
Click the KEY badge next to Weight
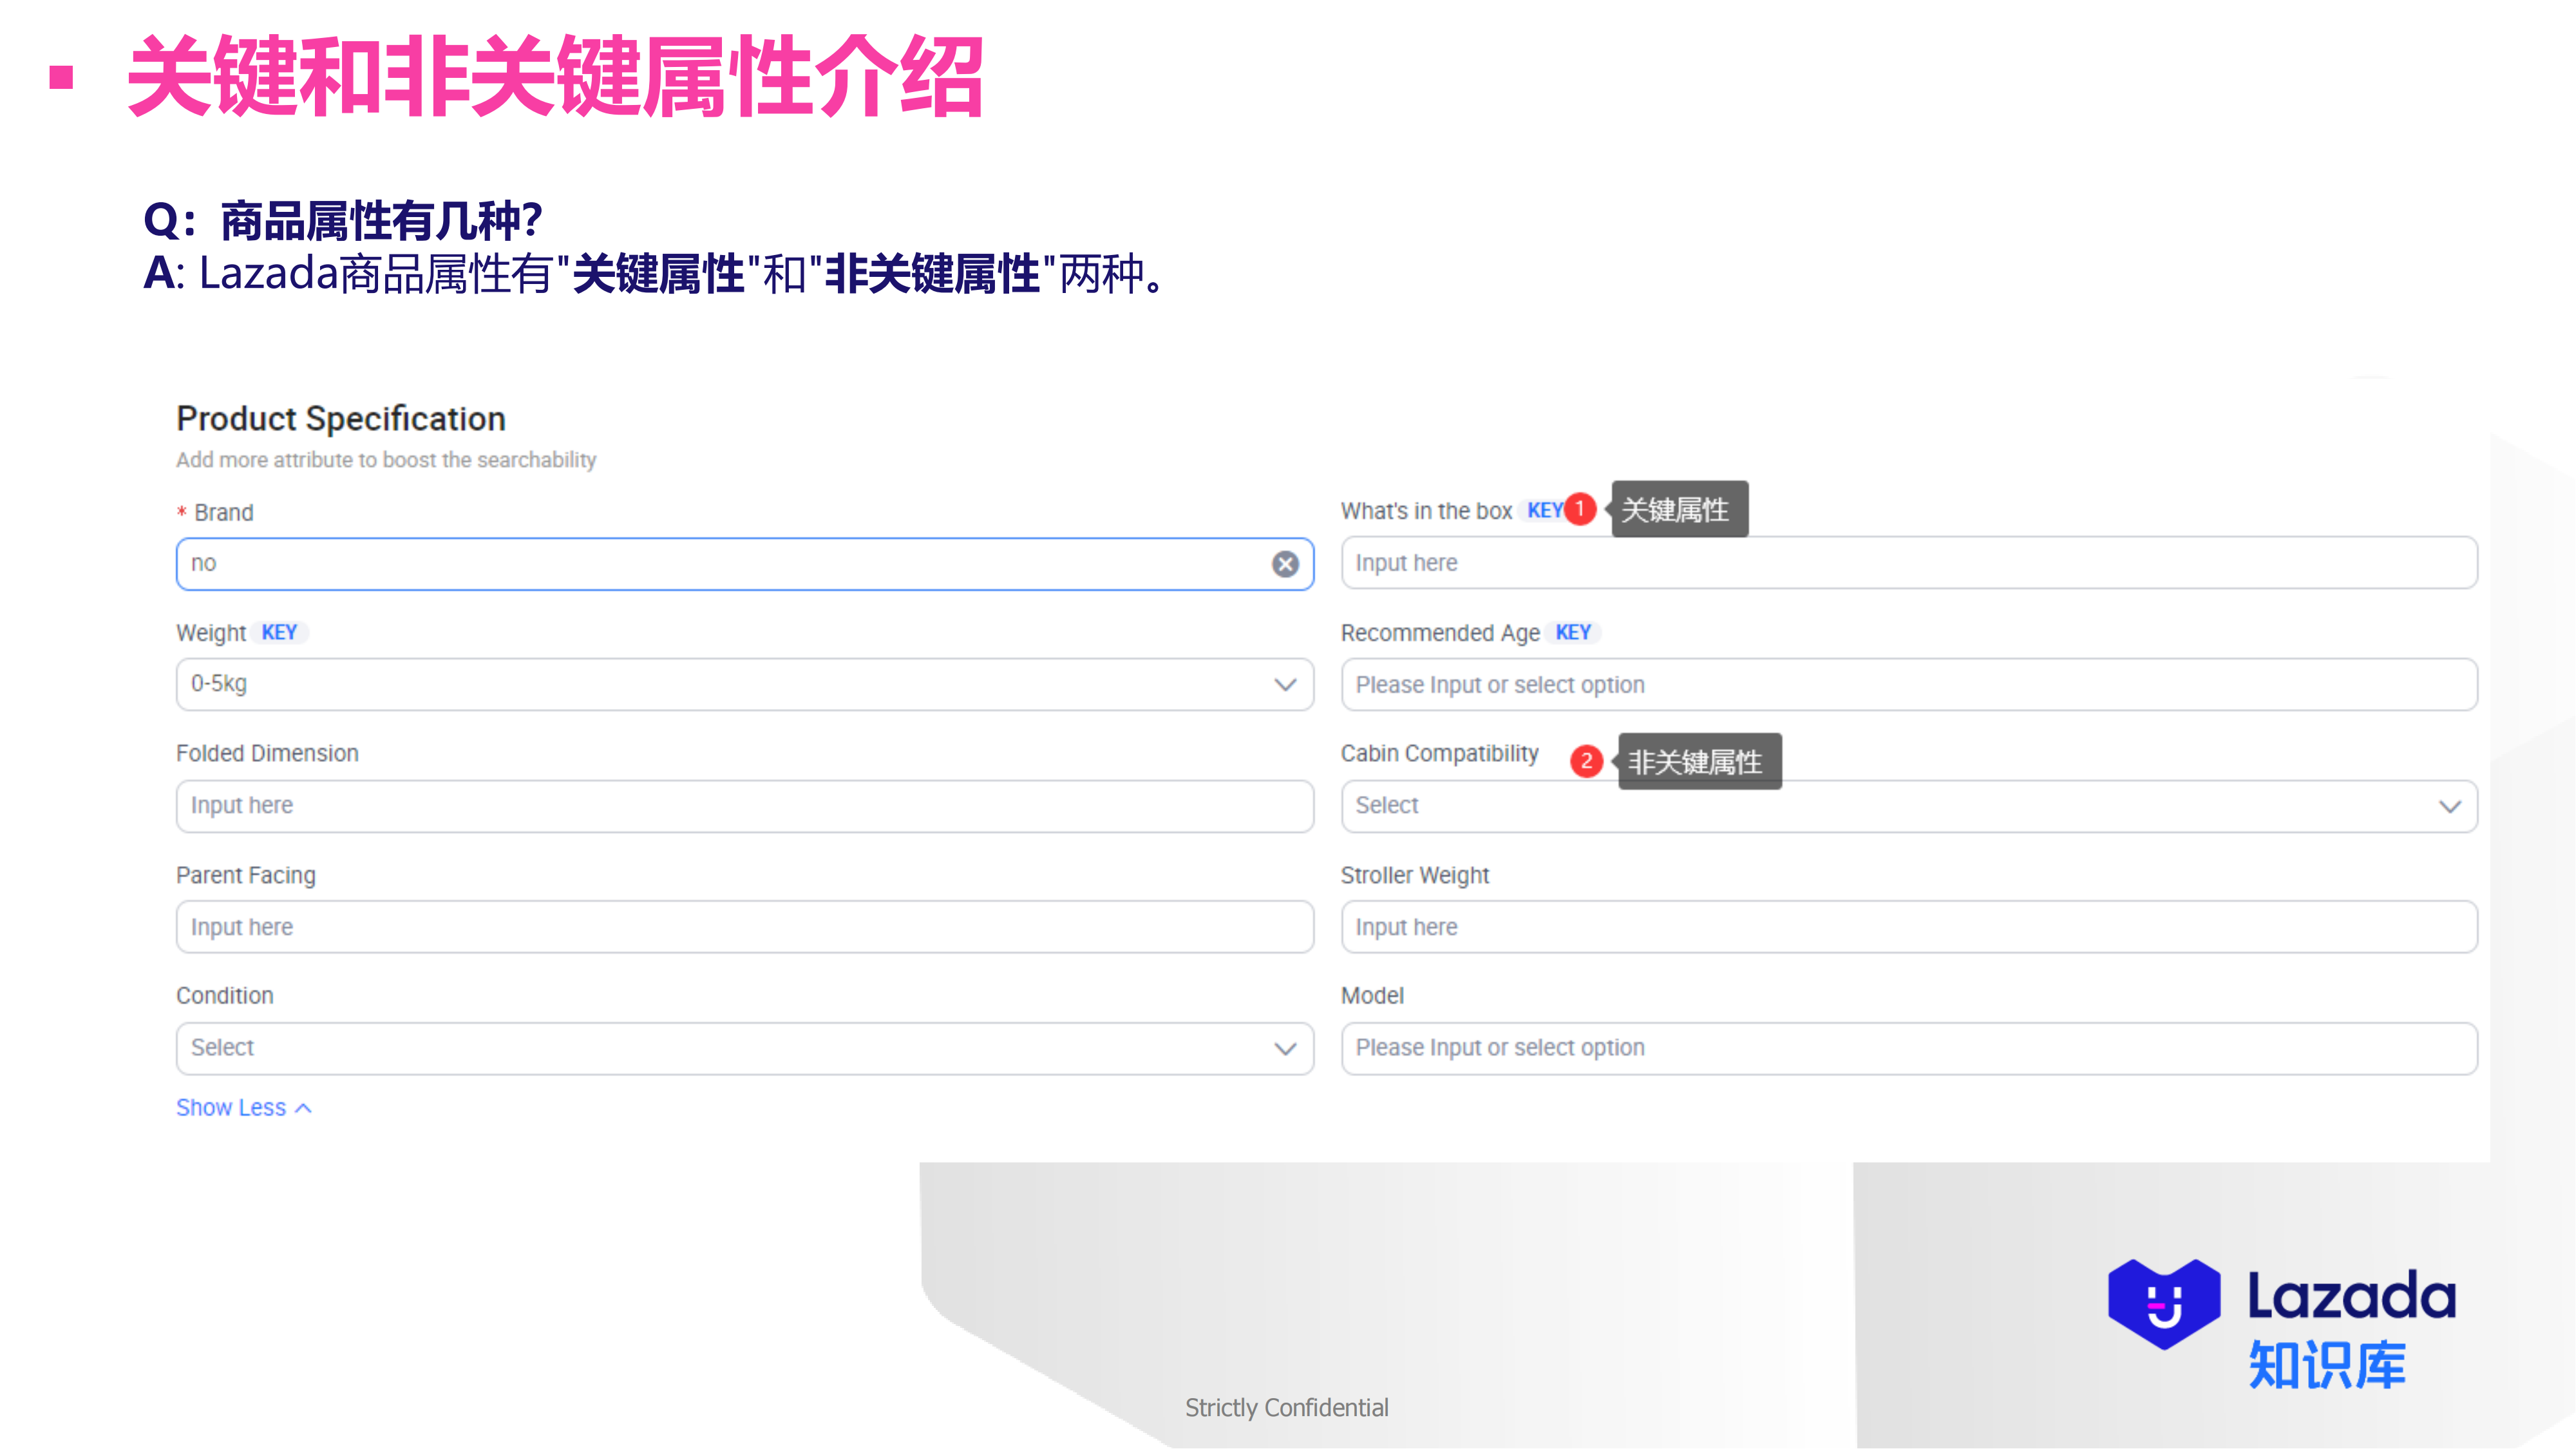(x=280, y=632)
